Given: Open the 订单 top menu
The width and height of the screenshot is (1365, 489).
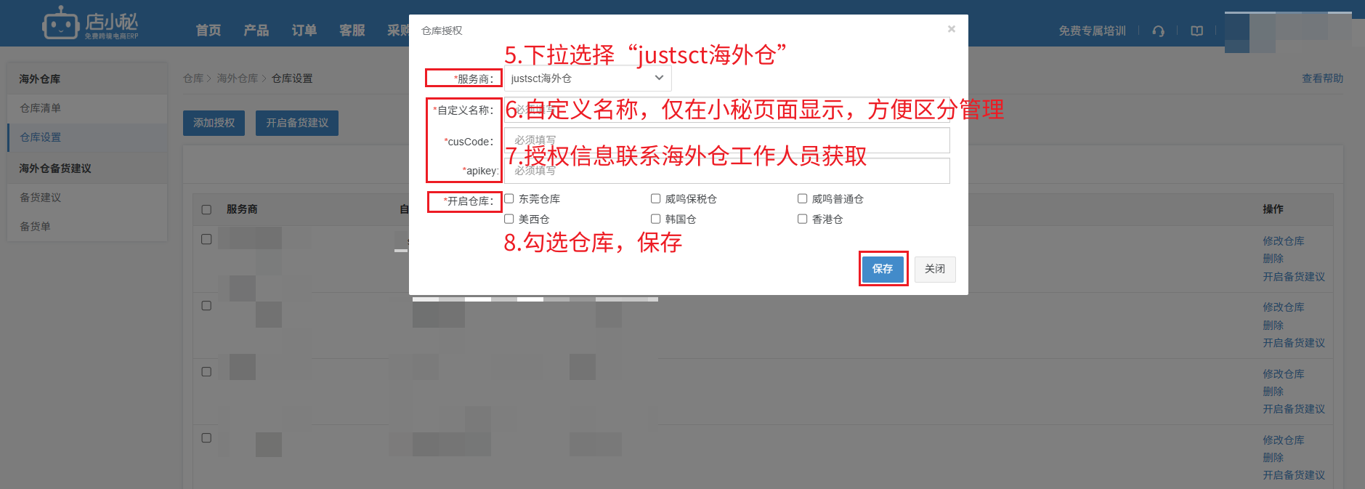Looking at the screenshot, I should coord(304,30).
